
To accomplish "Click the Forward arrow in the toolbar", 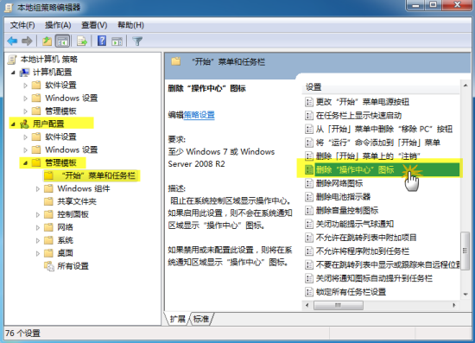I will [27, 41].
